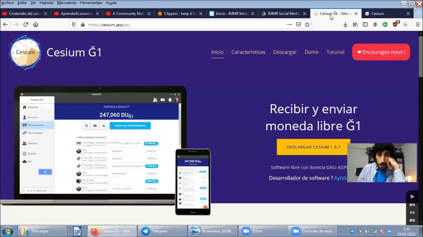The image size is (423, 237).
Task: Open Demo navigation link
Action: [311, 52]
